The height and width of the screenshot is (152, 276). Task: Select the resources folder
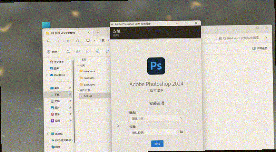click(x=87, y=71)
